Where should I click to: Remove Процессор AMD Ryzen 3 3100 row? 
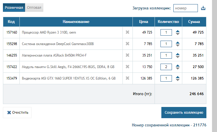pyautogui.click(x=127, y=32)
